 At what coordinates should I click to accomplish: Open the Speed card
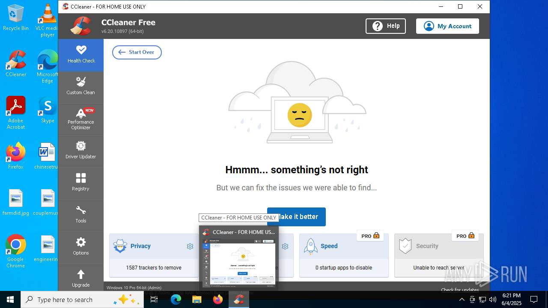[344, 255]
